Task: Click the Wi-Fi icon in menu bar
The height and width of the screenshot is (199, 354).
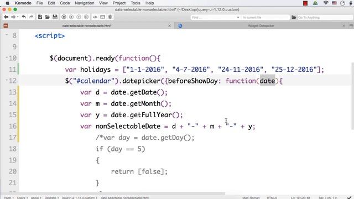Action: [326, 3]
